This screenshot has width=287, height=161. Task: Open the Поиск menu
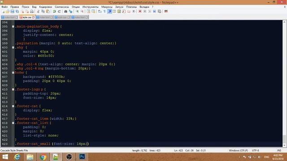pos(26,7)
